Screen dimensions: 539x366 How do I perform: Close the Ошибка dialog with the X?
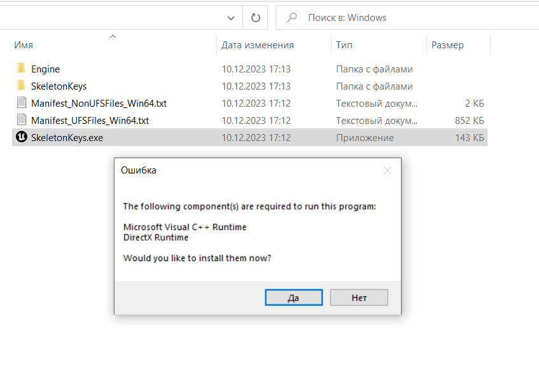[x=388, y=170]
